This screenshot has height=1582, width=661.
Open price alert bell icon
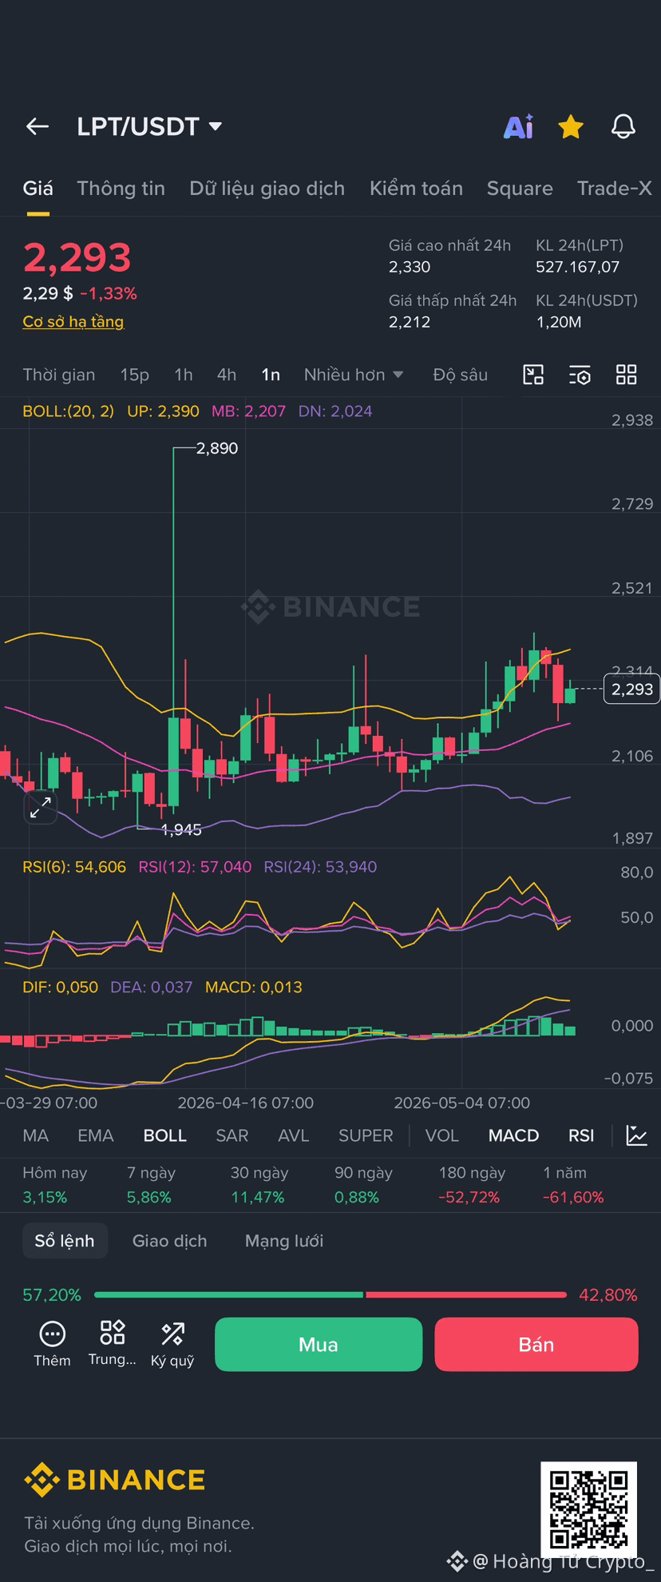tap(623, 126)
